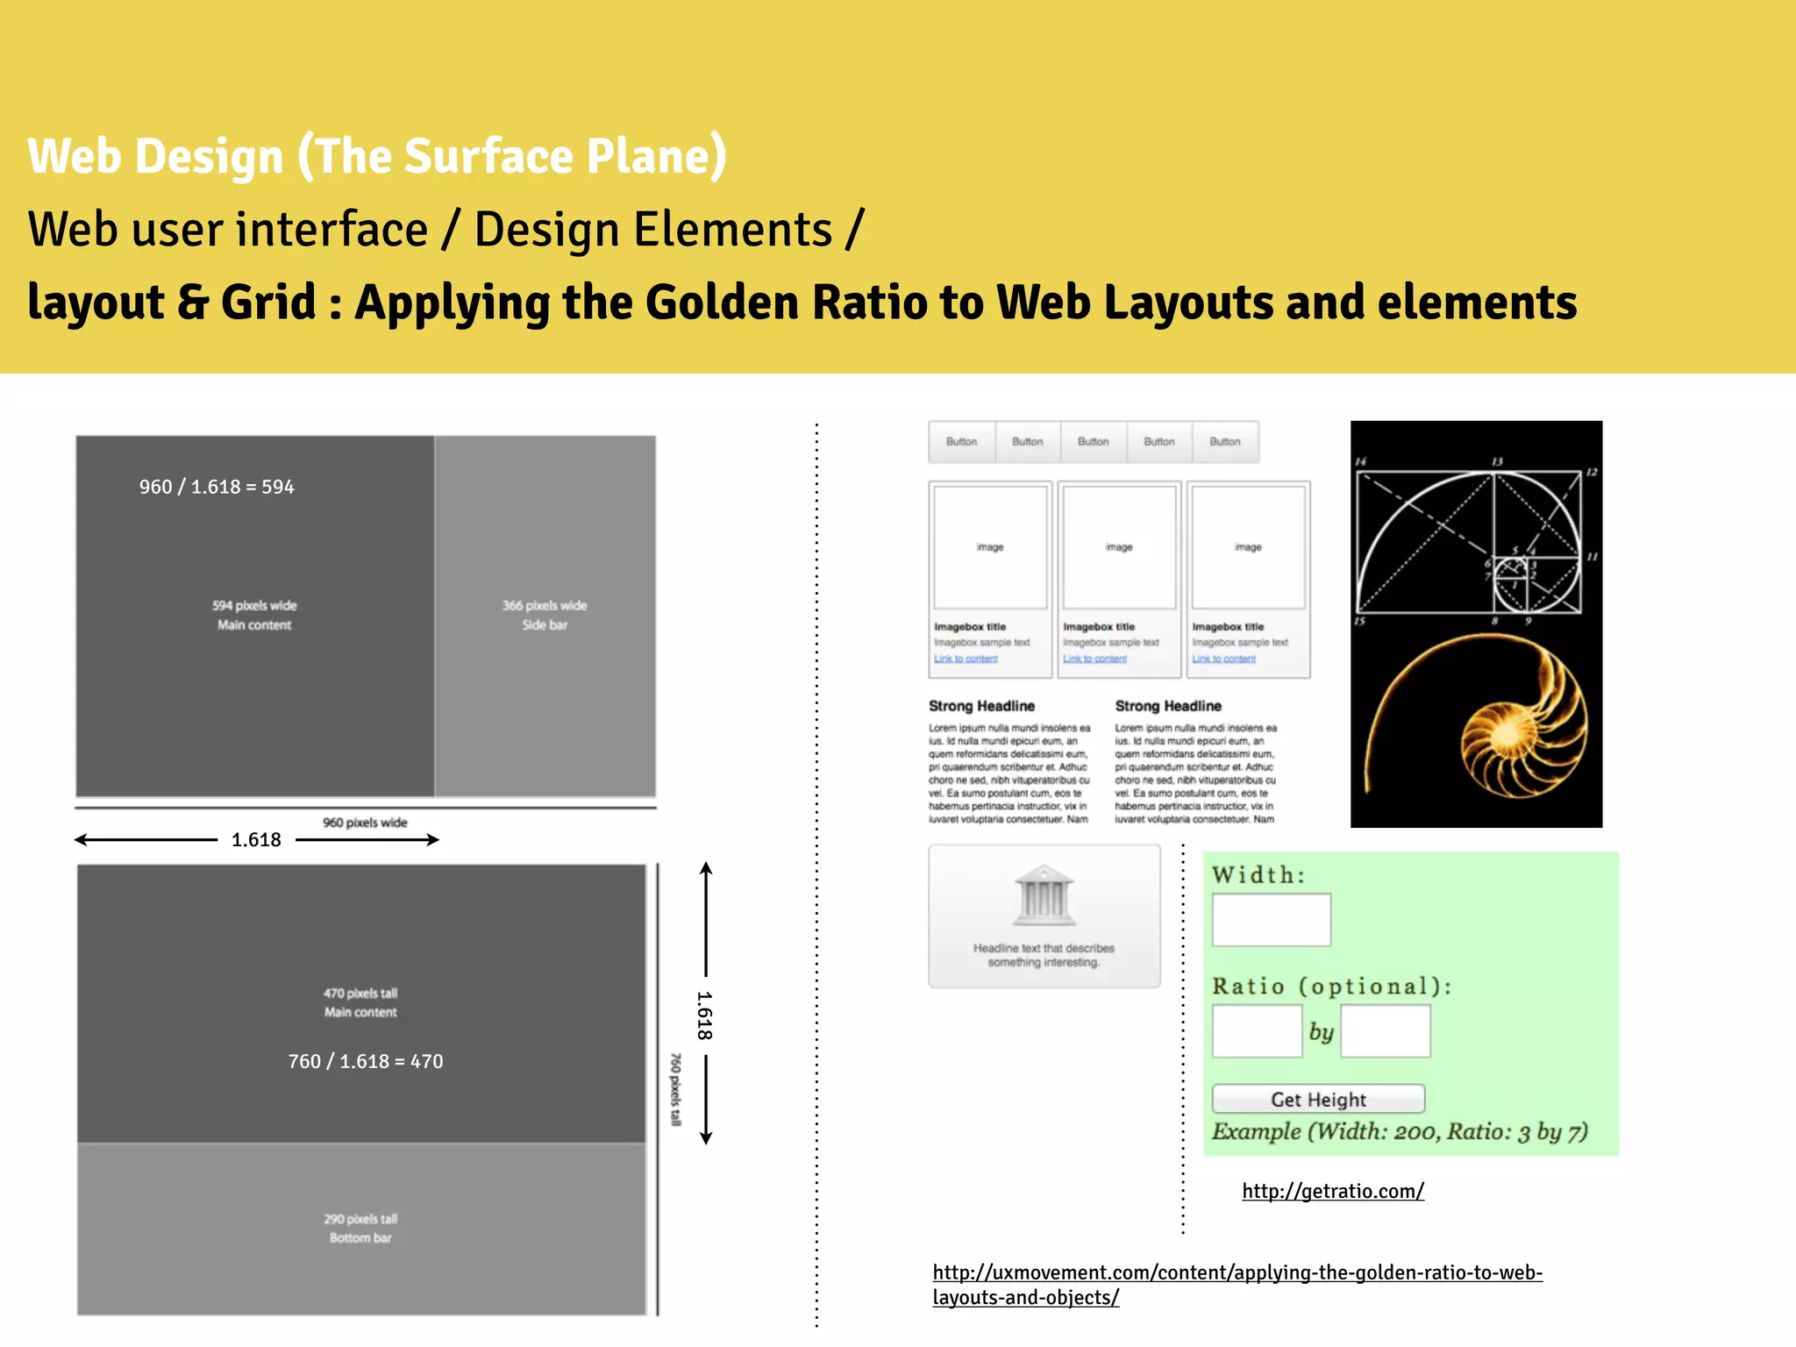Click the '960 / 1.618 = 594' text

tap(217, 487)
